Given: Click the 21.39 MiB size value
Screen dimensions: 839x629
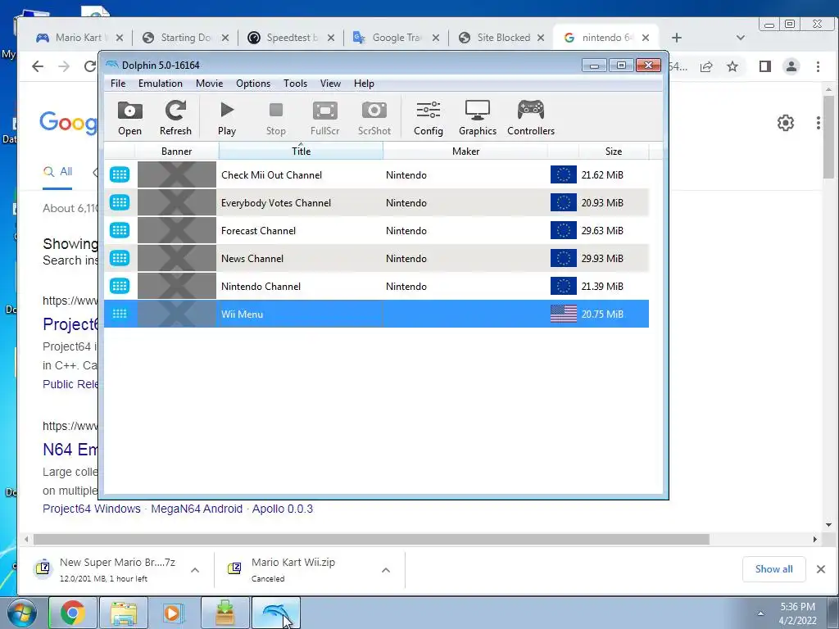Looking at the screenshot, I should pyautogui.click(x=602, y=286).
